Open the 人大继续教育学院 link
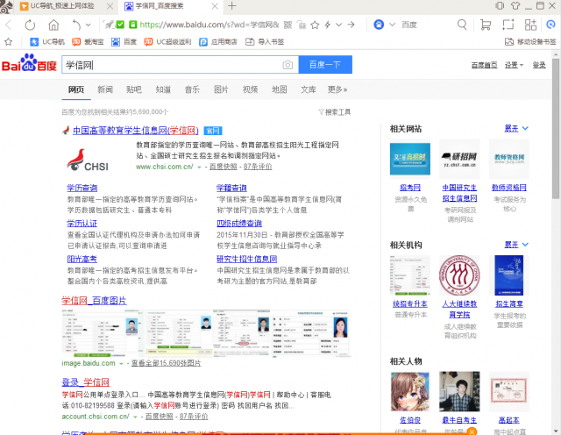Viewport: 561px width, 435px height. 459,310
